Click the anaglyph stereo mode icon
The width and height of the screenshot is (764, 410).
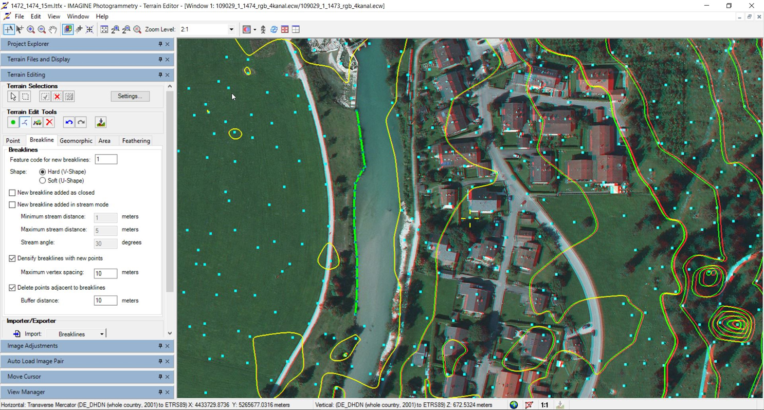[x=247, y=29]
